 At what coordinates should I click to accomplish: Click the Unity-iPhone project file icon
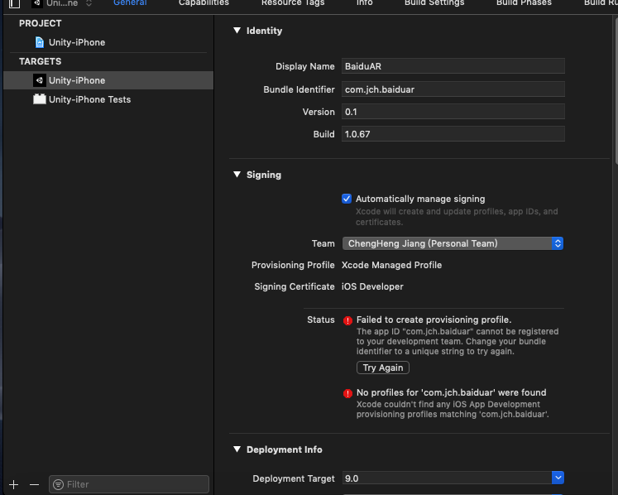point(40,42)
